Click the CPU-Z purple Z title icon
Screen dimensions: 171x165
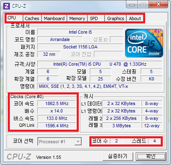pos(7,6)
